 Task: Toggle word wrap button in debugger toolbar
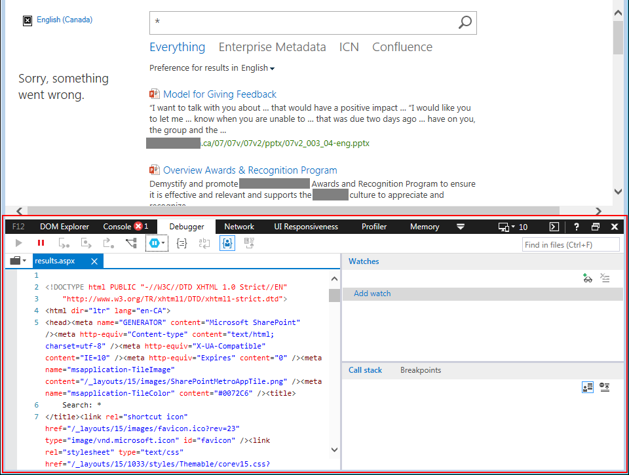coord(204,243)
